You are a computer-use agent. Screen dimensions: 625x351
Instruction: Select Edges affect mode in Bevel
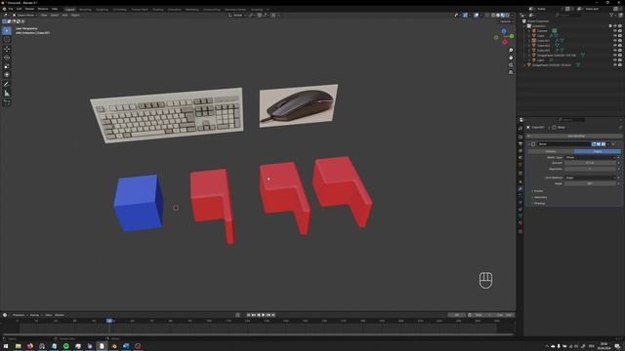click(597, 151)
